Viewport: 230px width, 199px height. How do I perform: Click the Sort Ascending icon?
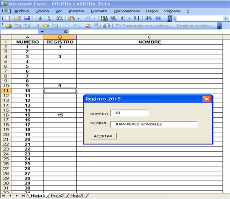click(137, 18)
